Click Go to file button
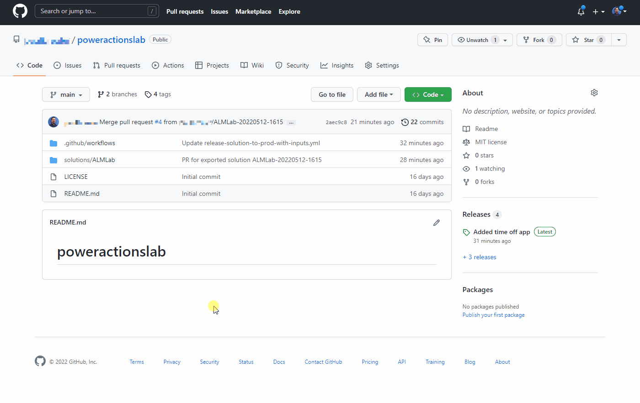Viewport: 640px width, 403px height. click(332, 94)
